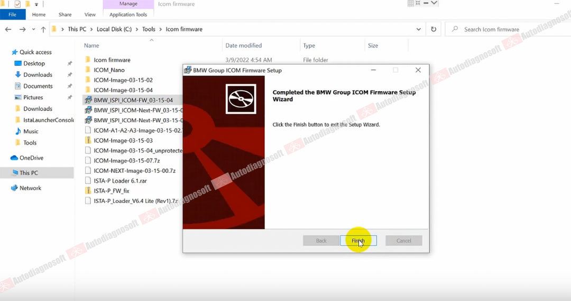Select Tools folder in the navigation pane

pyautogui.click(x=30, y=143)
